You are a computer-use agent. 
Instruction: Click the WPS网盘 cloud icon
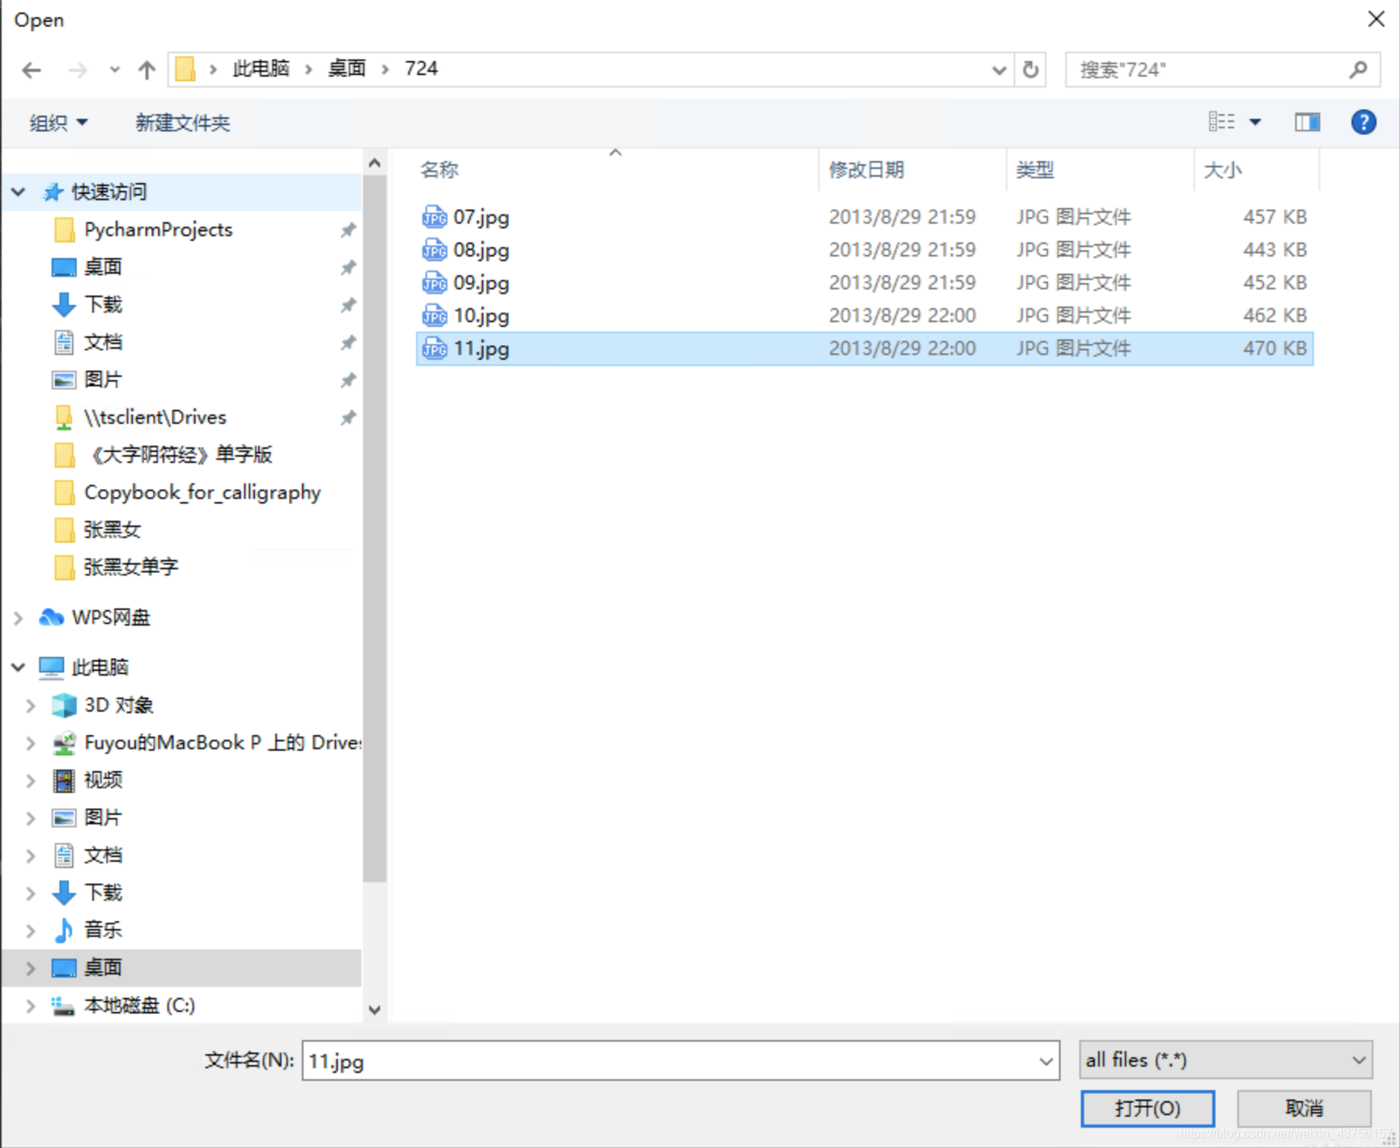point(52,617)
